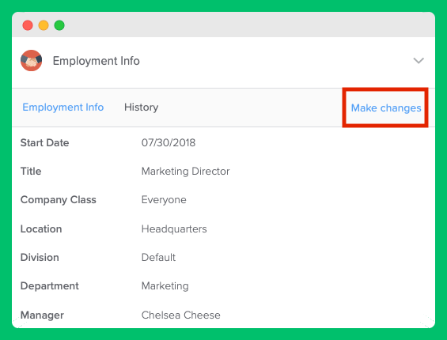Click the Make changes link
This screenshot has width=447, height=340.
(x=386, y=108)
